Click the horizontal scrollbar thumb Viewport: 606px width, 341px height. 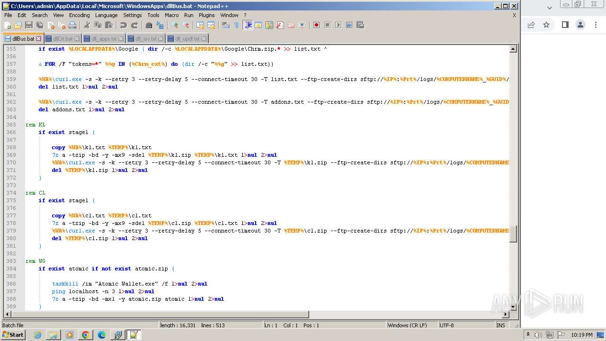point(160,314)
